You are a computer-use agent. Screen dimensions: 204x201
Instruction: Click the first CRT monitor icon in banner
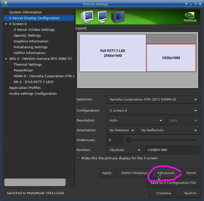click(87, 17)
